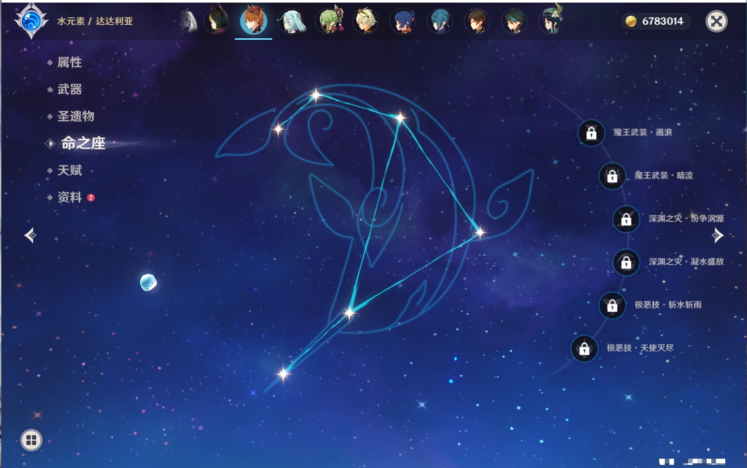747x468 pixels.
Task: Choose Venti's avatar with green hat
Action: 551,21
